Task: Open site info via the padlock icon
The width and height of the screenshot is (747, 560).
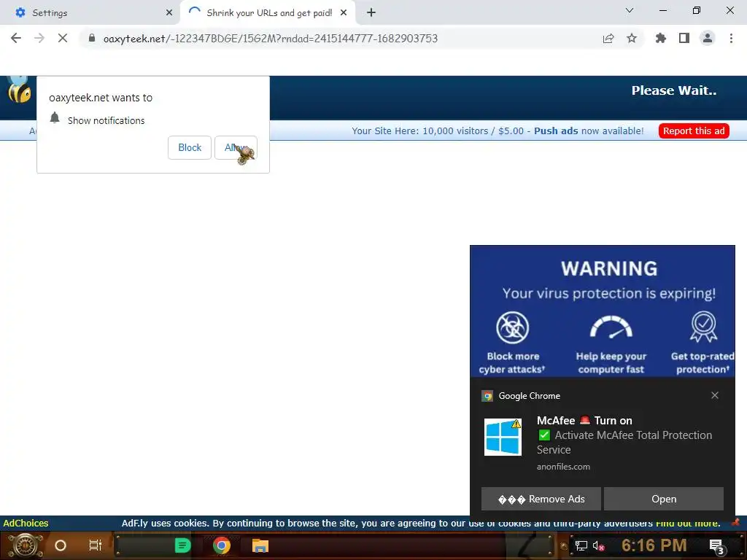Action: [x=92, y=38]
